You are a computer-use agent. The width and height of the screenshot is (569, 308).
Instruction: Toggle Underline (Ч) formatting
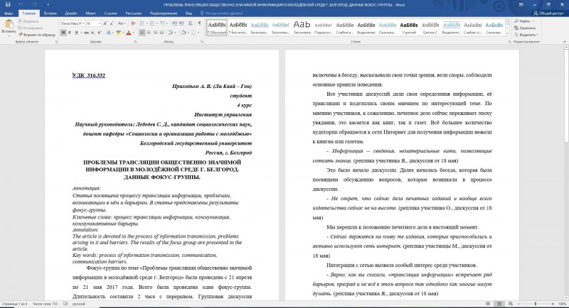pyautogui.click(x=76, y=33)
